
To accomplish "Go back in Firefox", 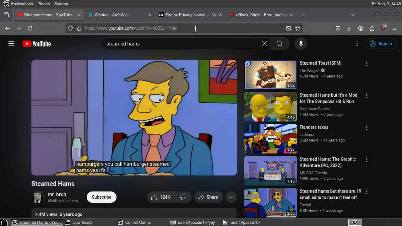I will click(x=8, y=28).
